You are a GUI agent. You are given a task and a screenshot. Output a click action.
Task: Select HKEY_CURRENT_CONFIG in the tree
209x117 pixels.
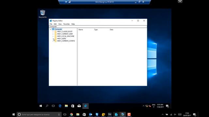66,41
